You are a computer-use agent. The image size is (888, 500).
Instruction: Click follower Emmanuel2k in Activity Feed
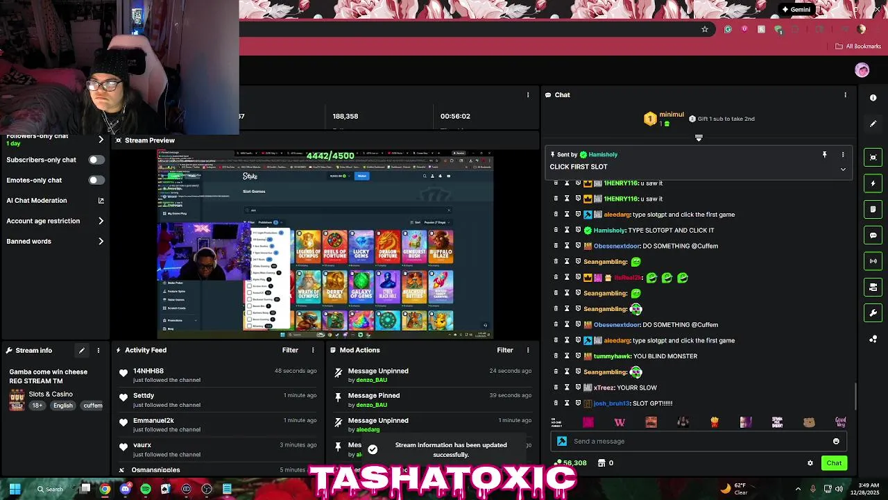point(153,421)
